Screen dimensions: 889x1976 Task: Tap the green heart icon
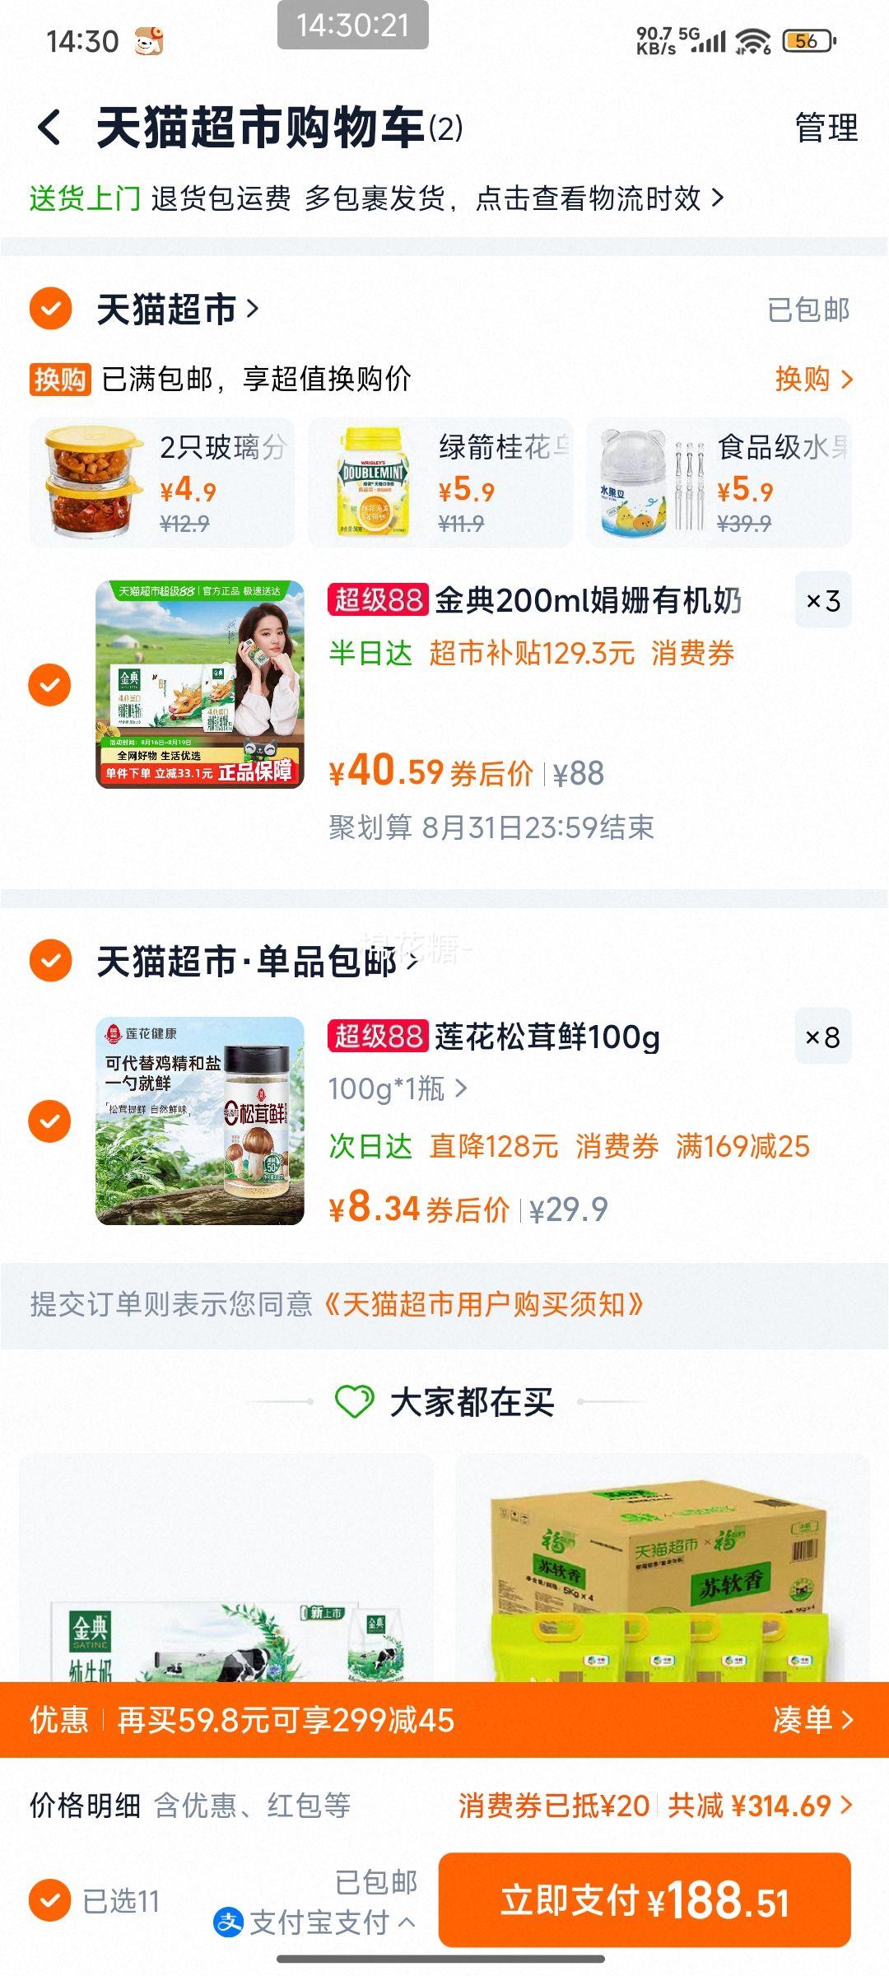coord(355,1401)
